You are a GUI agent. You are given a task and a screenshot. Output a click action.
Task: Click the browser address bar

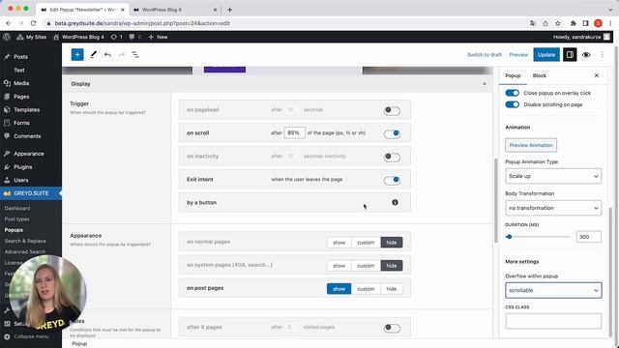[x=284, y=23]
